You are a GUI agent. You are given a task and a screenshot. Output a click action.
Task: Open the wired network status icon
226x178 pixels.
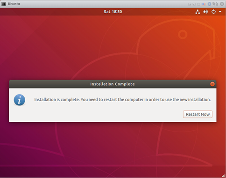198,12
